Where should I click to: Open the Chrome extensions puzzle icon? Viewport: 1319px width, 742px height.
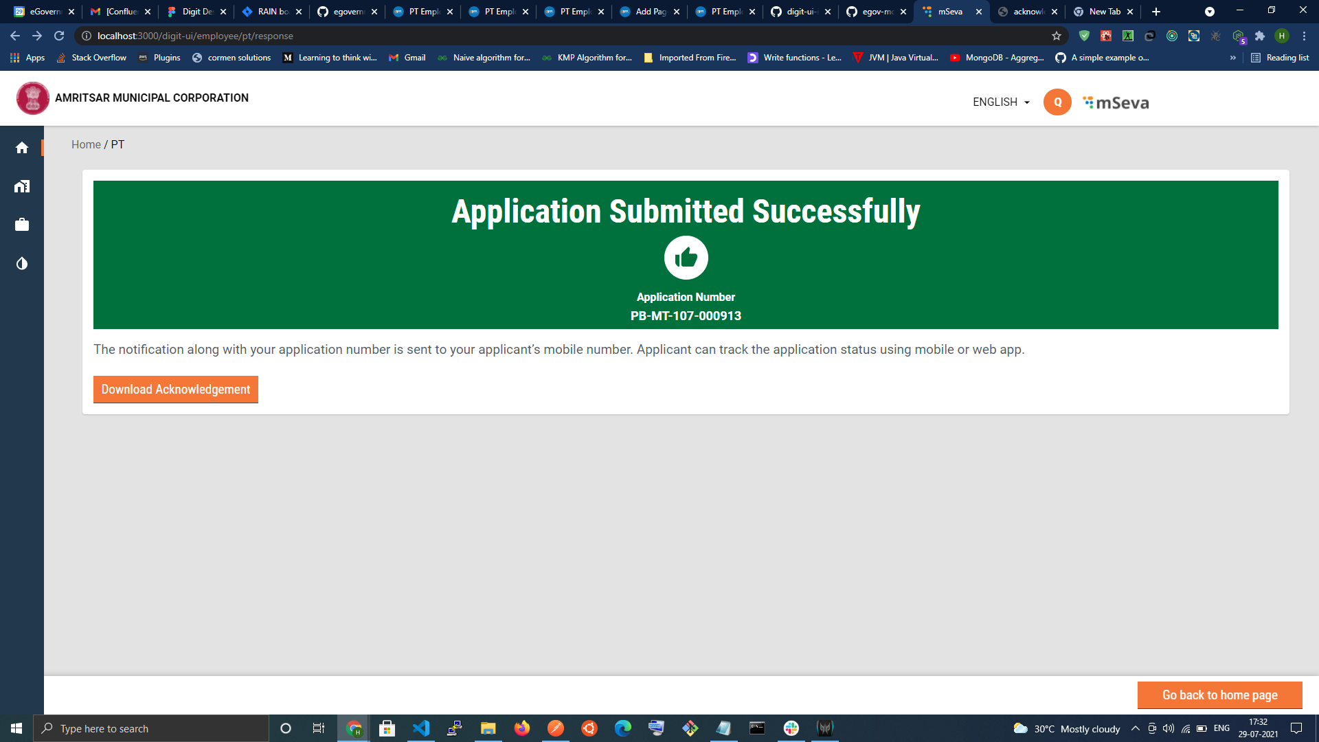(x=1260, y=36)
